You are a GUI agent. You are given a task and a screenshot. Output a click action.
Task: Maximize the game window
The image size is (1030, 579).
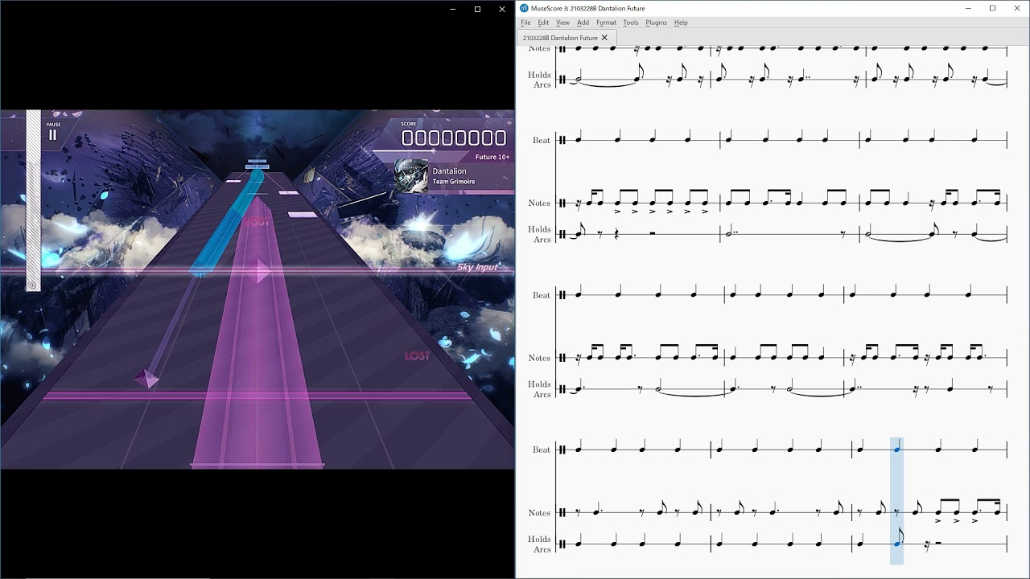[x=477, y=9]
